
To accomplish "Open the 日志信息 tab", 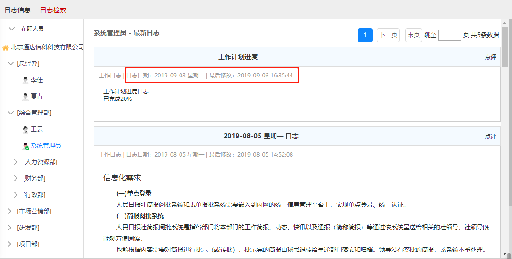I will coord(17,10).
